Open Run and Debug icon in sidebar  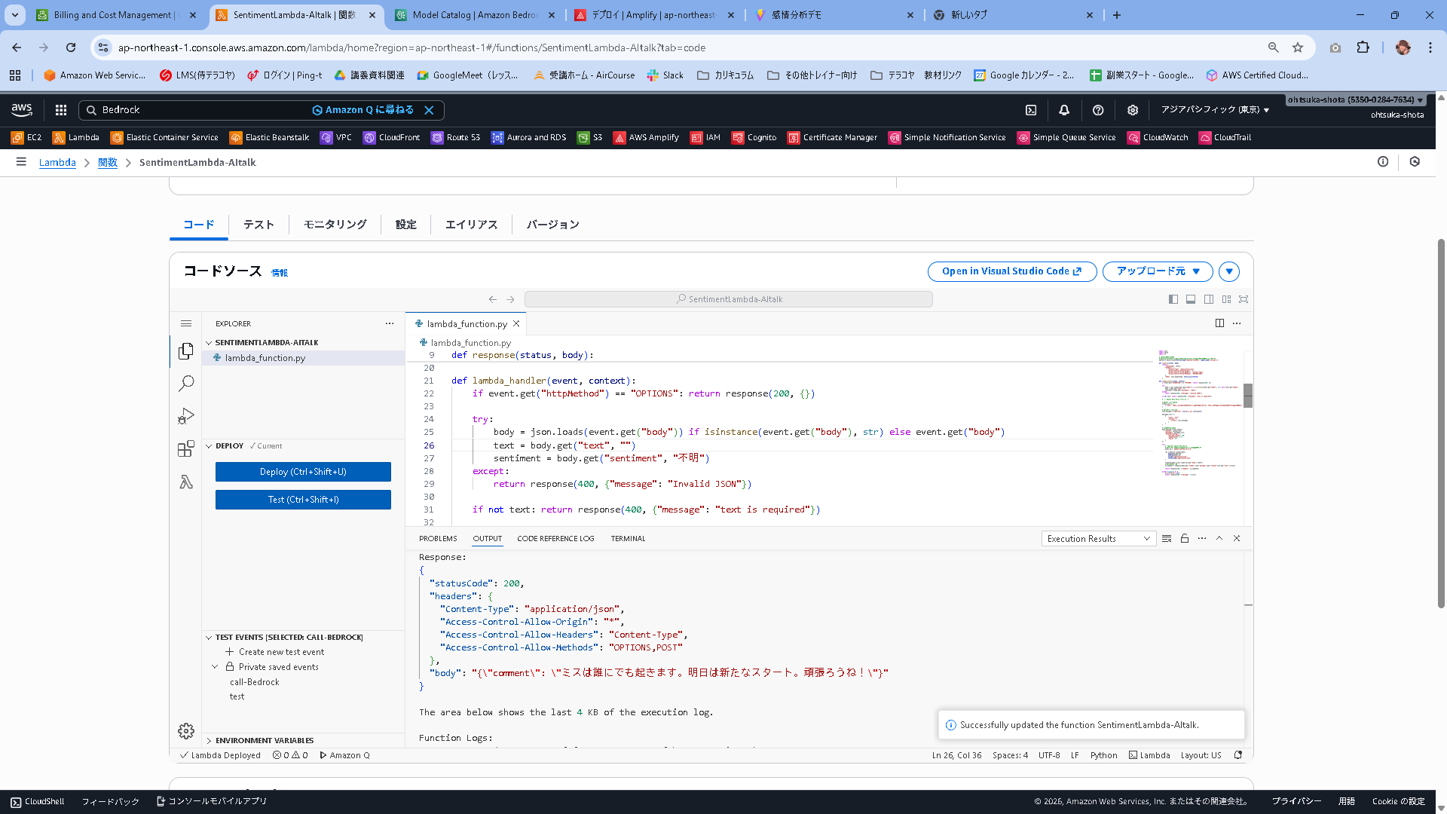coord(186,416)
